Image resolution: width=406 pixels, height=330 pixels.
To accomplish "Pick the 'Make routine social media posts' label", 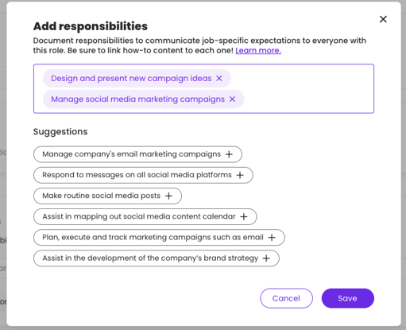I will (x=102, y=196).
